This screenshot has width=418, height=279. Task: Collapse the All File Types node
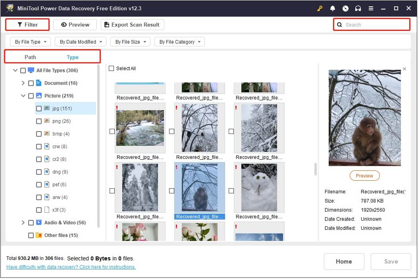tap(15, 71)
